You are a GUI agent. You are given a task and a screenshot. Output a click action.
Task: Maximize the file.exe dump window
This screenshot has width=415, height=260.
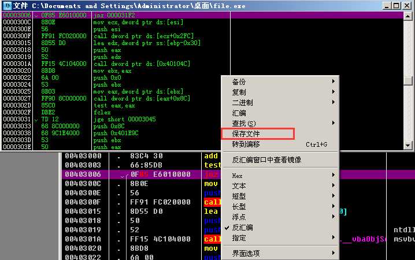[396, 6]
